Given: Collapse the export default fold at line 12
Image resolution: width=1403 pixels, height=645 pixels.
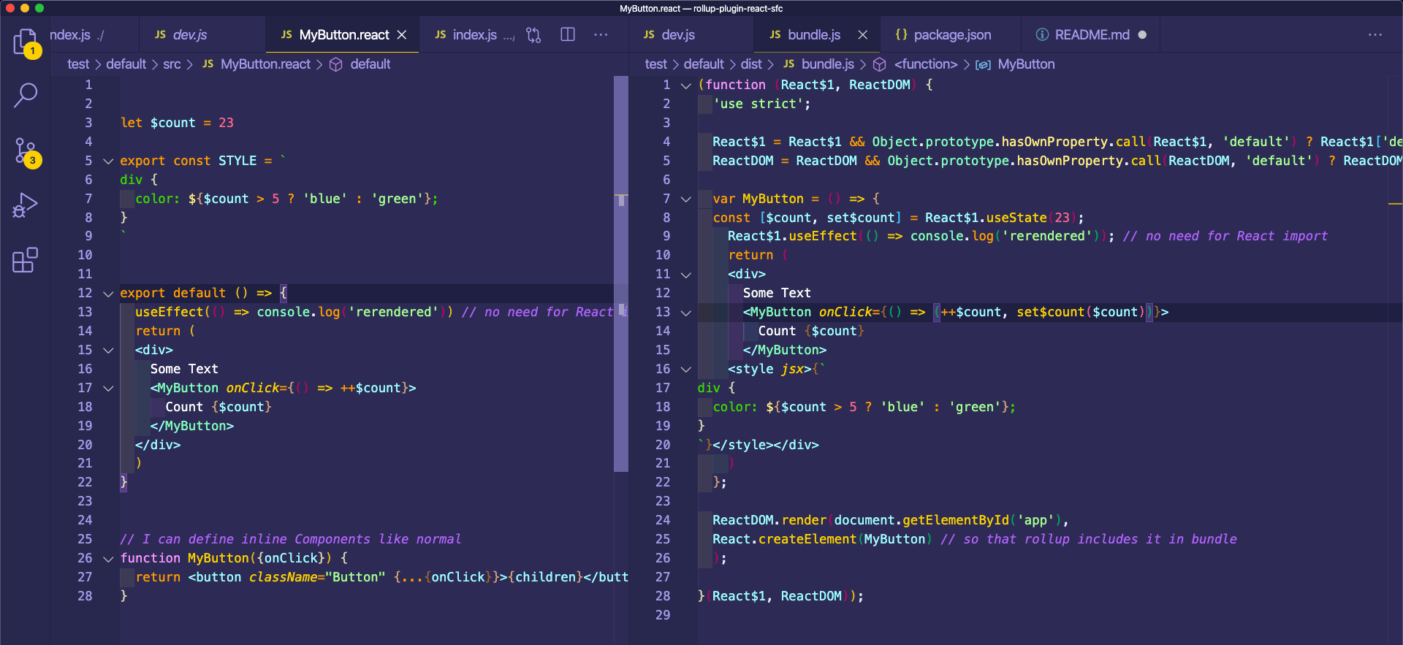Looking at the screenshot, I should [x=108, y=294].
